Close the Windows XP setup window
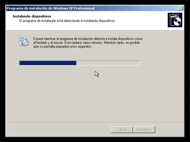Viewport: 190px width, 142px height. point(181,8)
